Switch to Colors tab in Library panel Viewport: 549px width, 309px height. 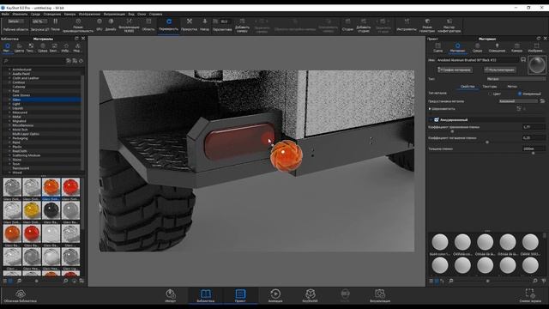19,48
